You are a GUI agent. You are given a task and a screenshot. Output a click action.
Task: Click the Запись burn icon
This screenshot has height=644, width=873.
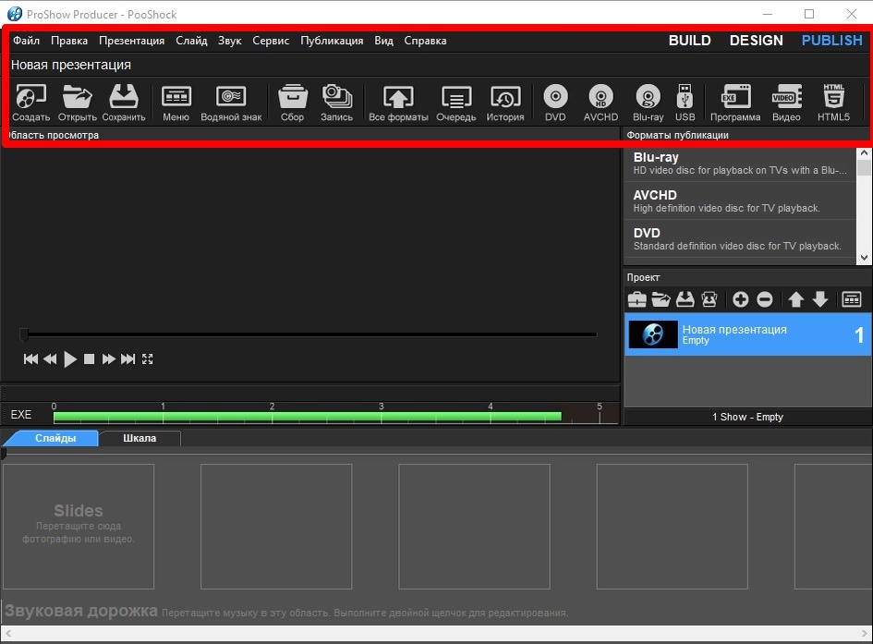(x=337, y=103)
